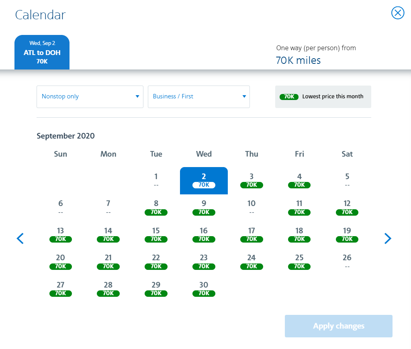Select the highlighted September 2 date
Image resolution: width=411 pixels, height=349 pixels.
click(204, 180)
